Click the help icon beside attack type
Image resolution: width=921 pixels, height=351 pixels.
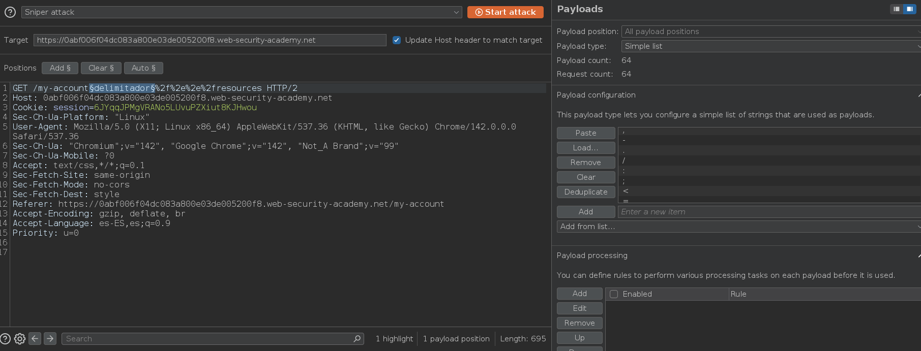tap(10, 12)
